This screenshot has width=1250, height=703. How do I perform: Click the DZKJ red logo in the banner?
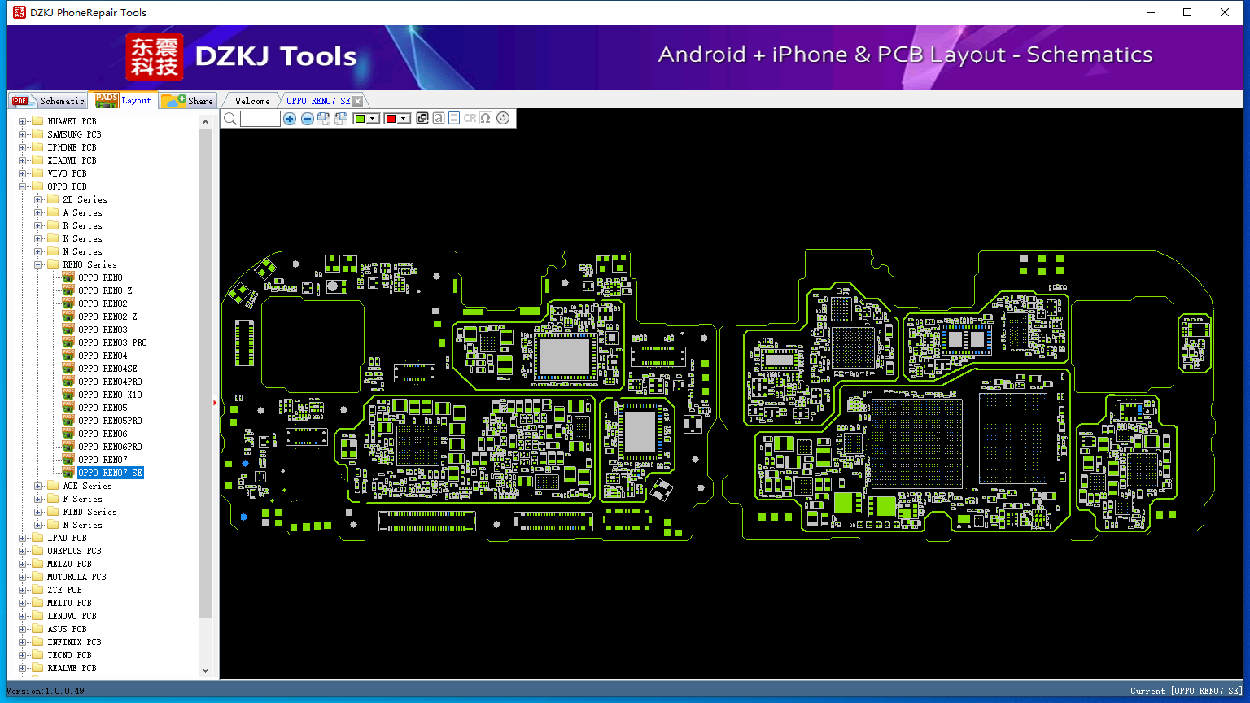click(x=155, y=57)
